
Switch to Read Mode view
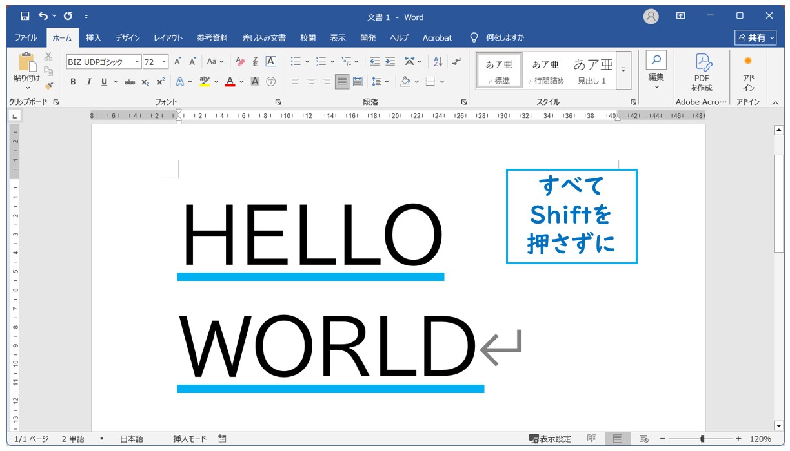click(x=592, y=439)
